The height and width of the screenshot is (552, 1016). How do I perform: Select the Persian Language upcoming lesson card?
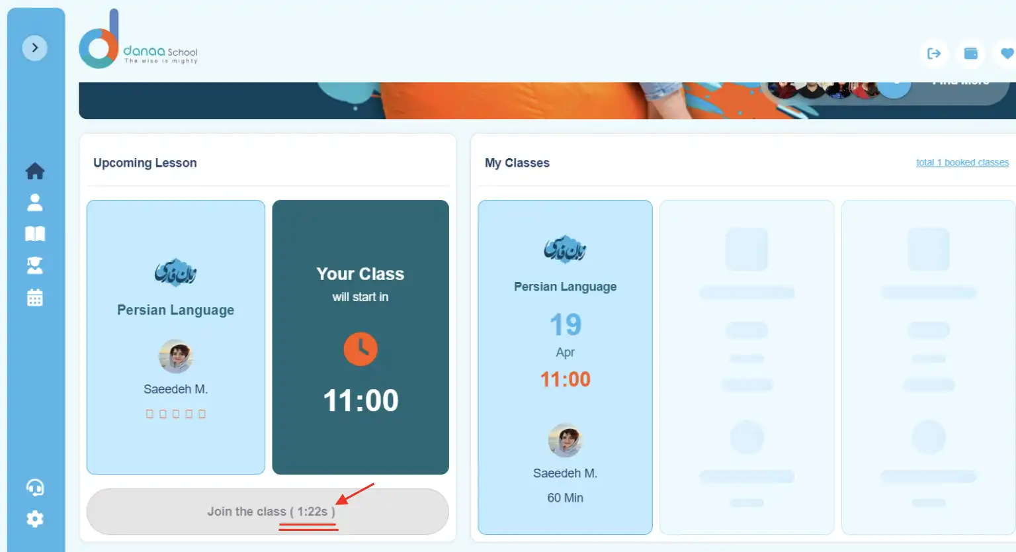click(176, 338)
